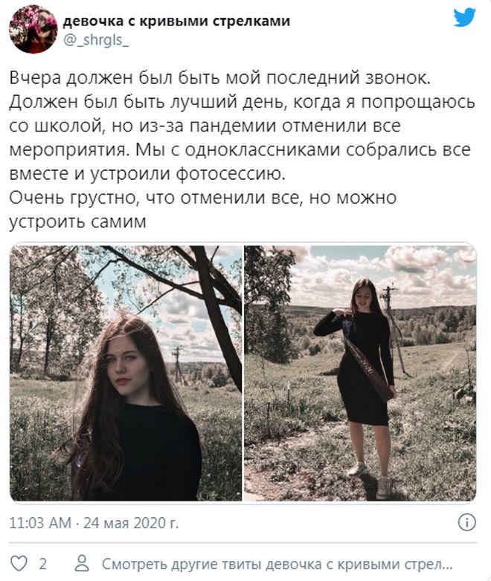Like the tweet with the heart icon
491x581 pixels.
tap(19, 564)
